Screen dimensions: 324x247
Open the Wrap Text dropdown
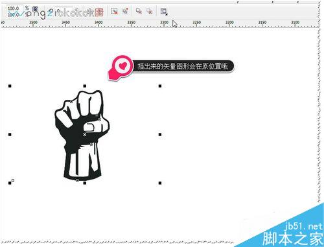click(164, 12)
